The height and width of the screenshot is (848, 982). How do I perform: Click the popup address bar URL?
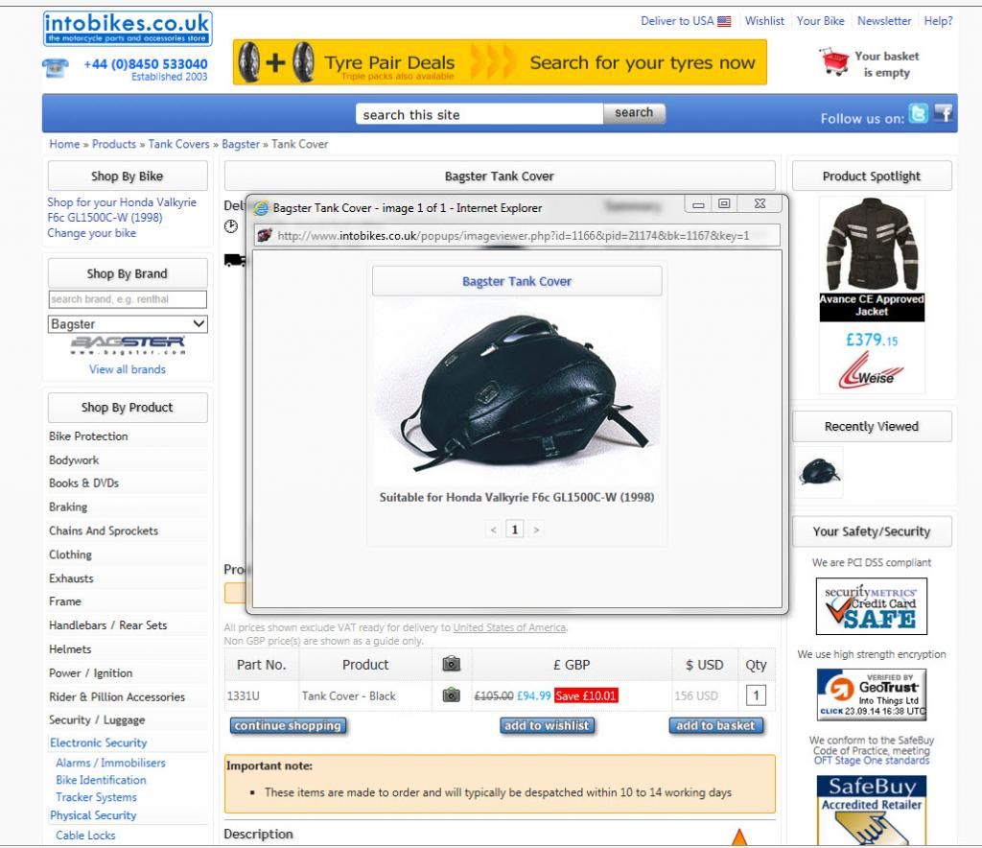513,236
